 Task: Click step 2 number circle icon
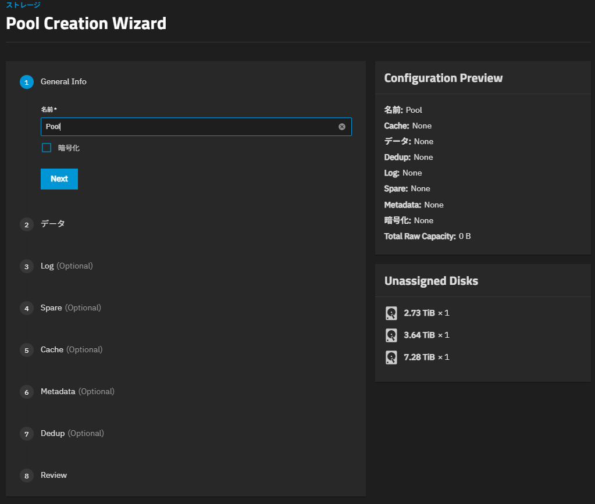[26, 224]
